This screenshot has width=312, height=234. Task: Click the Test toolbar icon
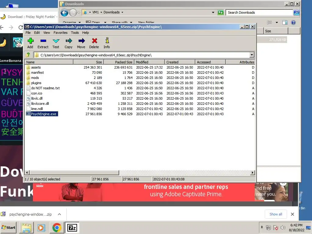tap(56, 43)
